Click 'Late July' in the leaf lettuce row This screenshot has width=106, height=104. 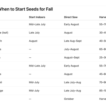click(x=34, y=33)
